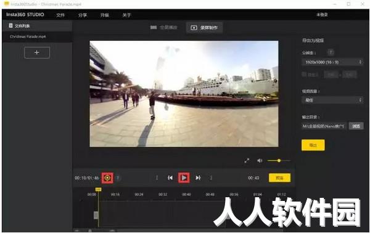Click the yellow button beside 00:43 duration
The image size is (370, 233).
pyautogui.click(x=279, y=178)
